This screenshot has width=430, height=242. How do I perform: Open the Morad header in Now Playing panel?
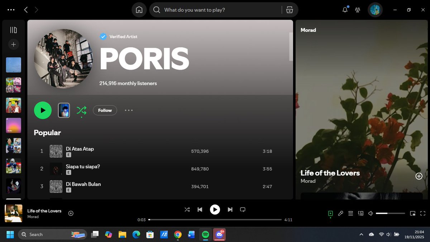pyautogui.click(x=308, y=30)
